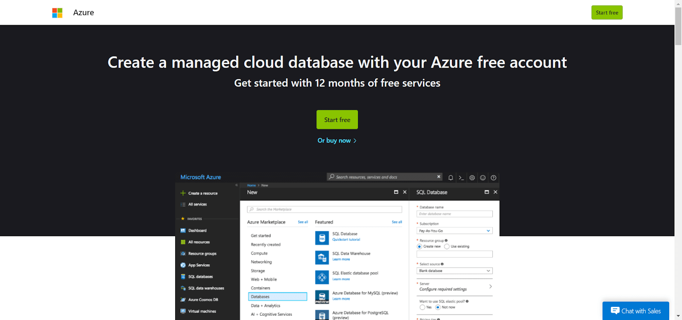
Task: Open portal settings gear icon
Action: (x=472, y=178)
